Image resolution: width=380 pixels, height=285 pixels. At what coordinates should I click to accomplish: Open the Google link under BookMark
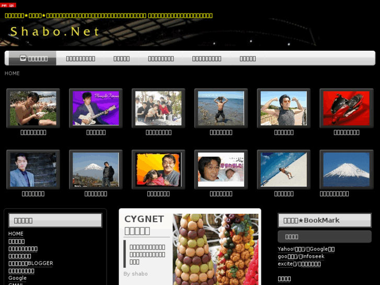point(322,249)
